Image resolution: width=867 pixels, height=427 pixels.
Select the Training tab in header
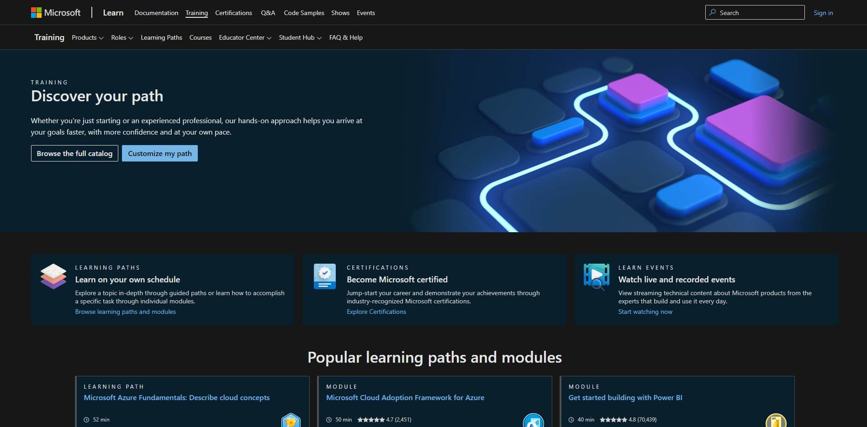196,13
